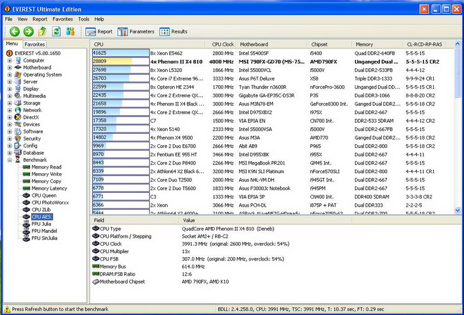Expand the Server tree node
This screenshot has height=315, width=464.
(x=9, y=82)
